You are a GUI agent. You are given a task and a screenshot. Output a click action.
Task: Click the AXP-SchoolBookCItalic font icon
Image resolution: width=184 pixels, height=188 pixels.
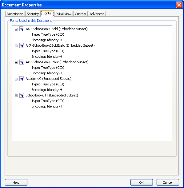(x=22, y=62)
